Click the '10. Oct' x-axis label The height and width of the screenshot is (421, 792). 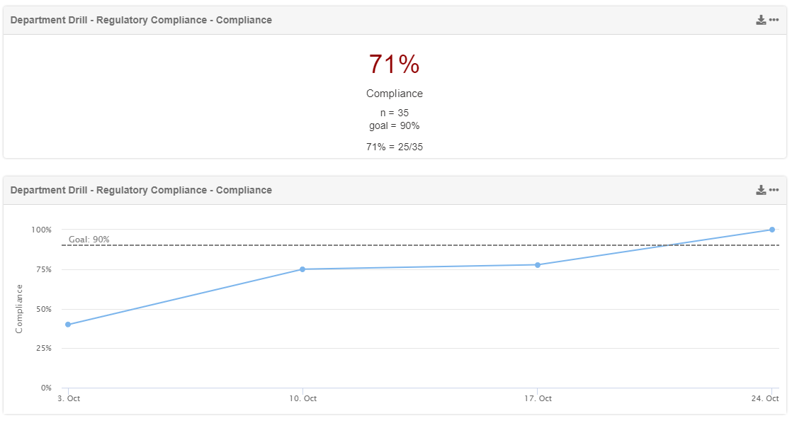coord(302,398)
